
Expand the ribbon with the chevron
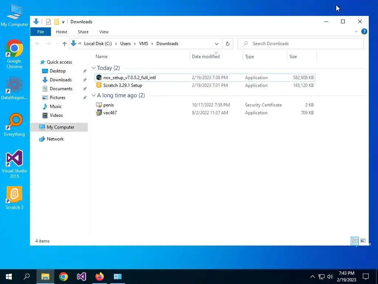click(x=356, y=32)
